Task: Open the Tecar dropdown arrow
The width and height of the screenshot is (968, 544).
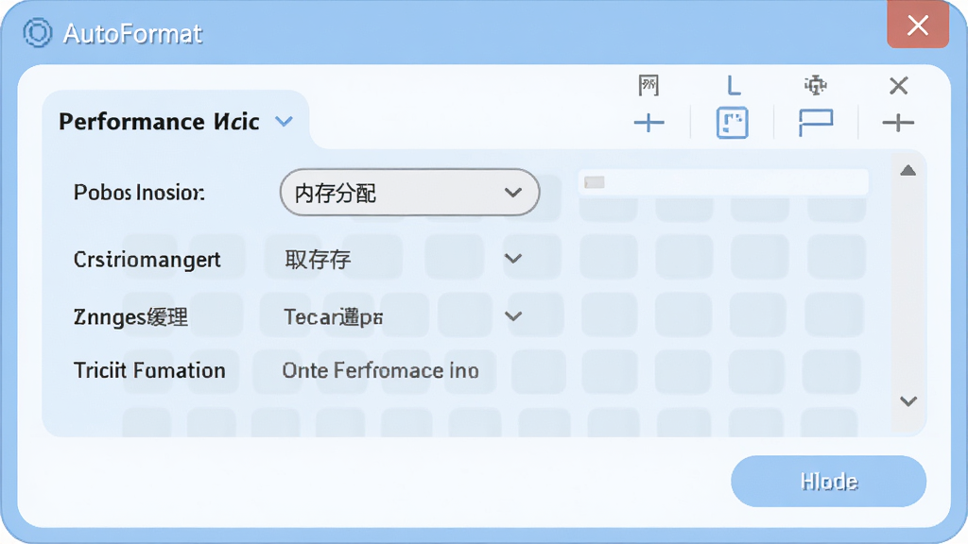Action: 513,316
